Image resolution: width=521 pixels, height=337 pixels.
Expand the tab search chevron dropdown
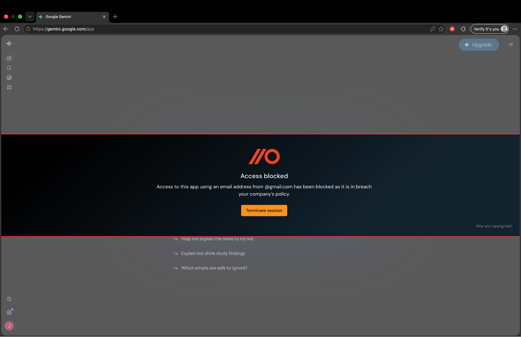click(30, 17)
